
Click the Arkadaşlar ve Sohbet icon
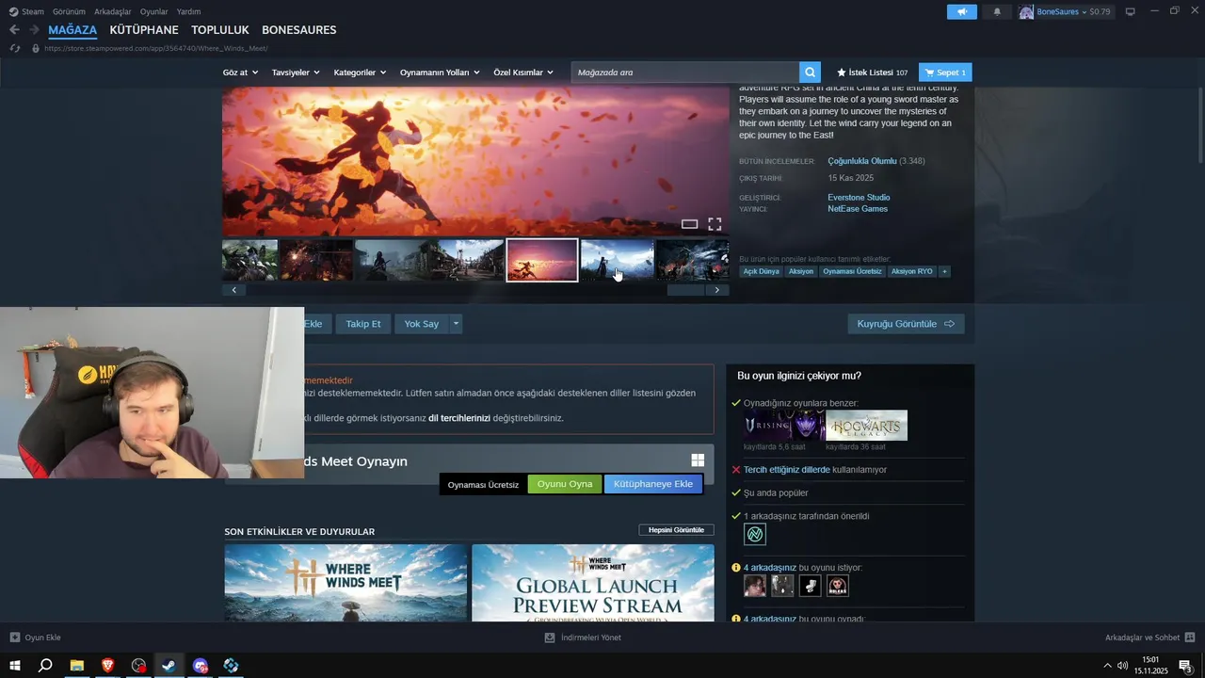click(x=1190, y=638)
